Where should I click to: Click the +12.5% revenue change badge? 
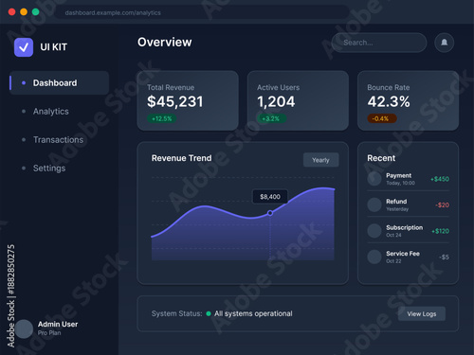click(162, 118)
